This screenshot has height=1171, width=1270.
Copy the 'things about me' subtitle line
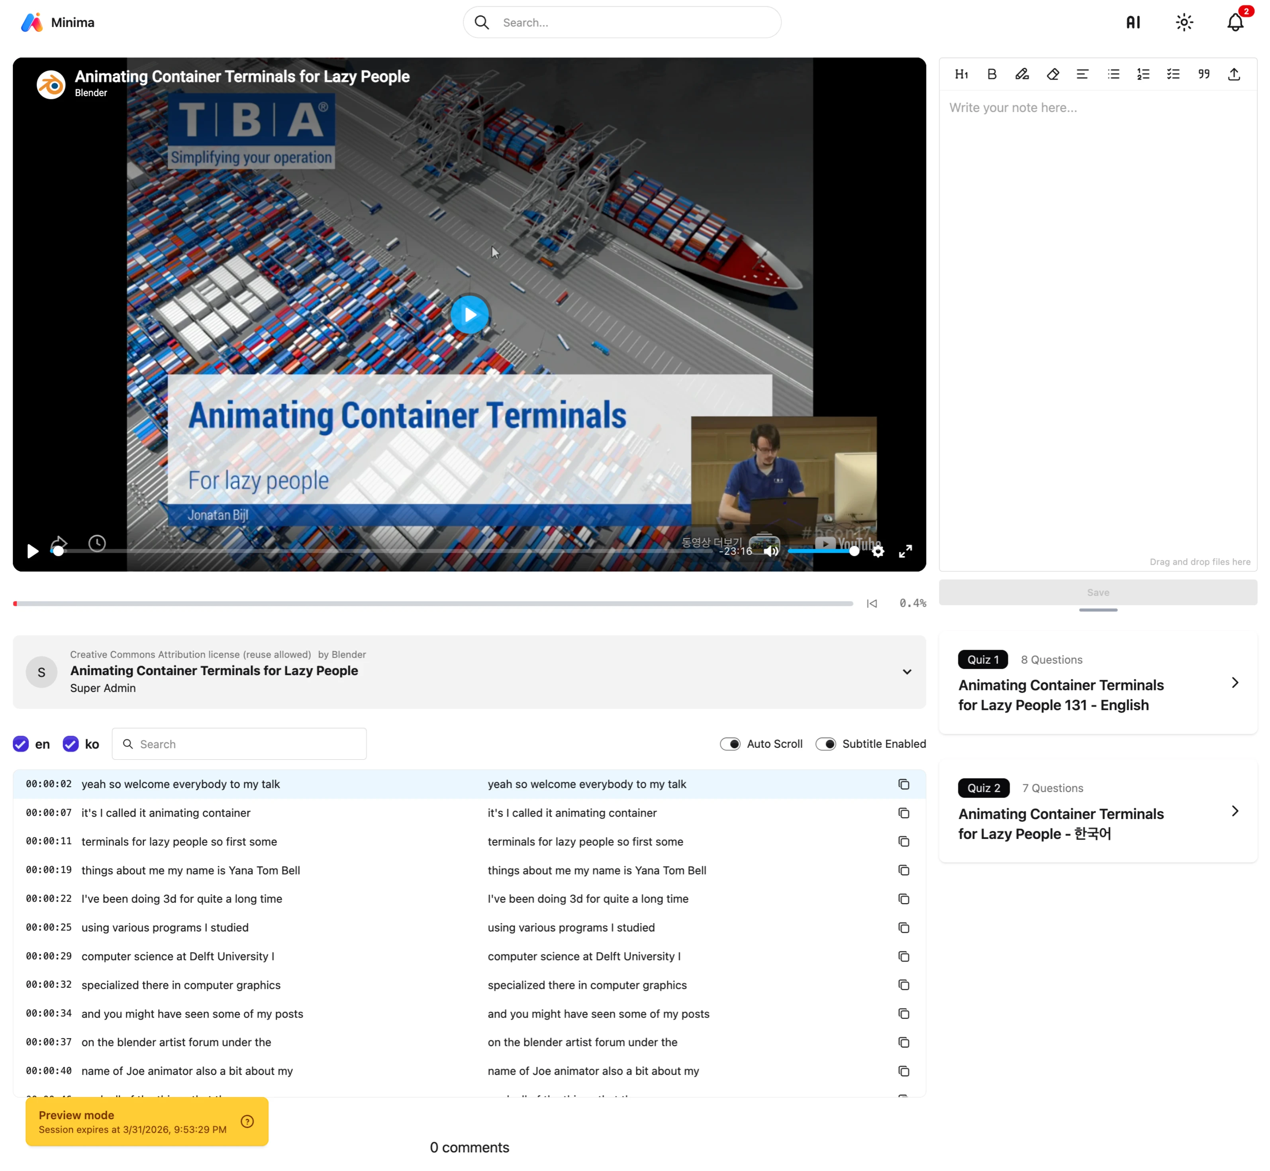click(x=903, y=870)
